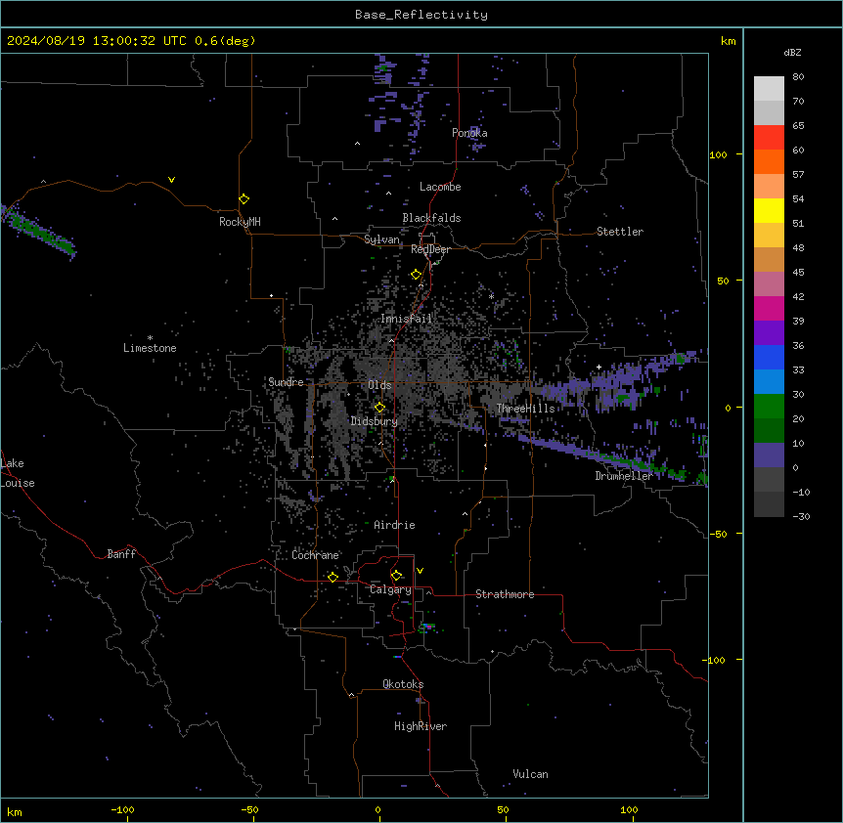Click the Ponoka label

(x=469, y=133)
